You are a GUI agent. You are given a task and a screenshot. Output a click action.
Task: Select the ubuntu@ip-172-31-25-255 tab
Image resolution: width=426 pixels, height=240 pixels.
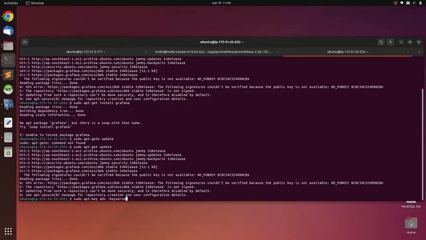[x=347, y=52]
